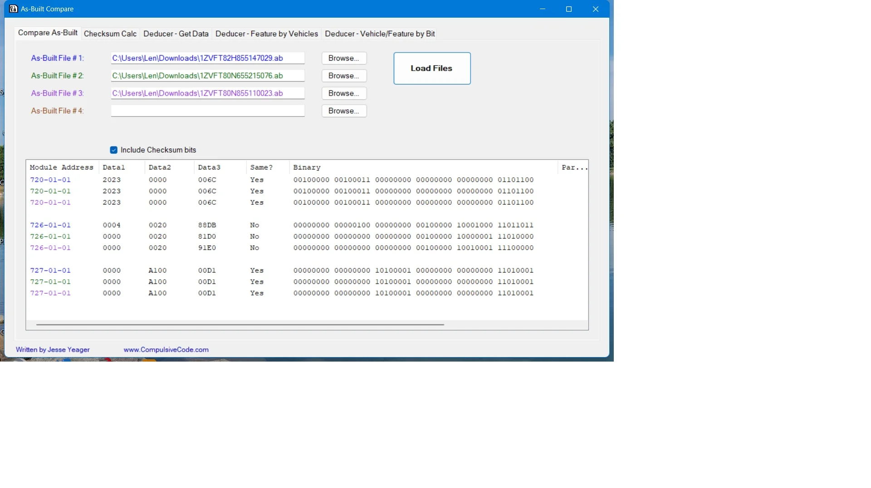Uncheck Include Checksum bits checkbox
The image size is (871, 488).
(x=114, y=150)
